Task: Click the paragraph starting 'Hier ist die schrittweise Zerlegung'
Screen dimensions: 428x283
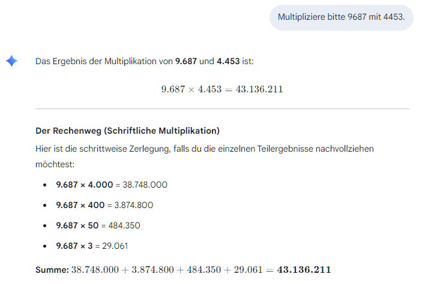Action: tap(205, 156)
